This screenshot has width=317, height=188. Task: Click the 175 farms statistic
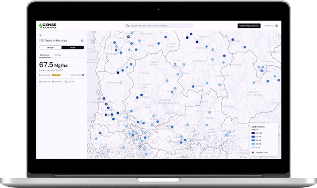(45, 82)
